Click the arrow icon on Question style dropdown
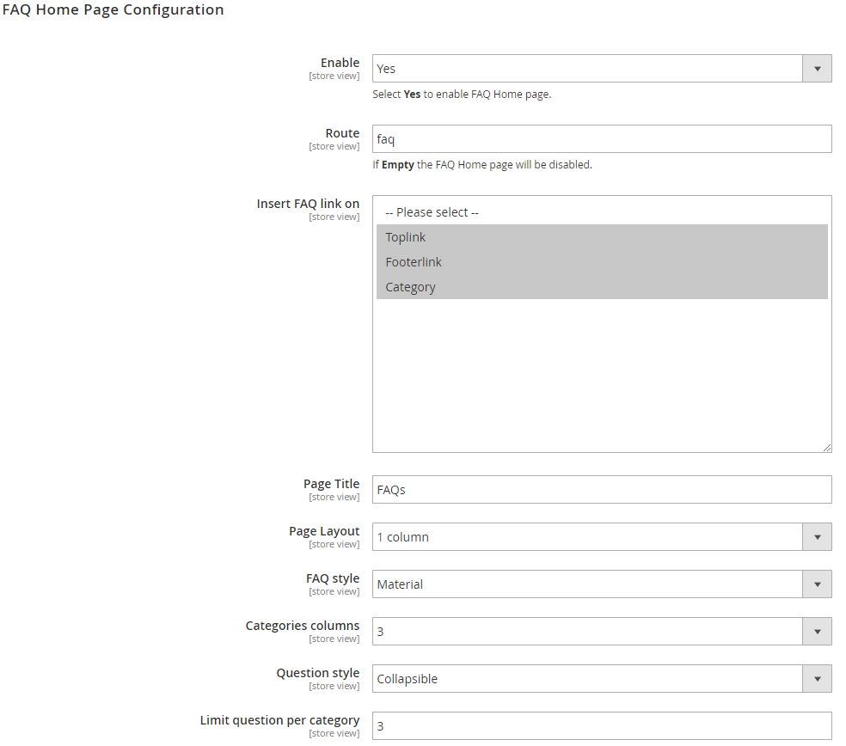 [x=817, y=679]
